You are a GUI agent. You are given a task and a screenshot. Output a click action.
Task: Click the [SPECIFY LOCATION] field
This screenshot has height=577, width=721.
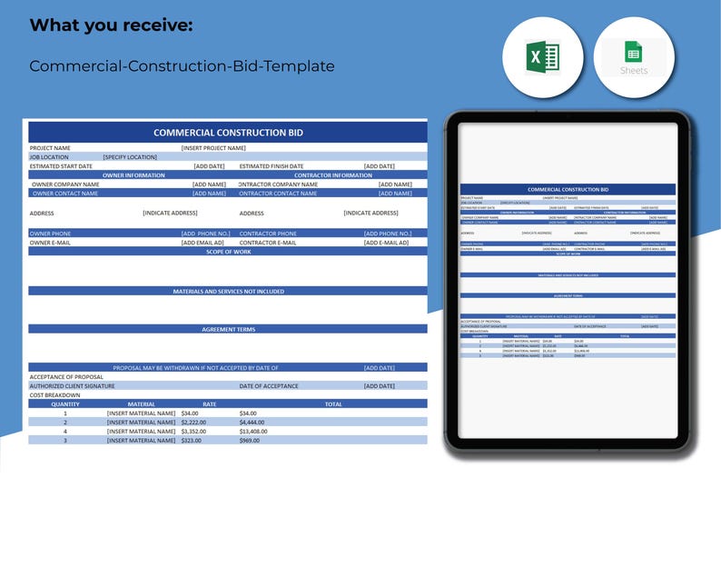point(130,157)
